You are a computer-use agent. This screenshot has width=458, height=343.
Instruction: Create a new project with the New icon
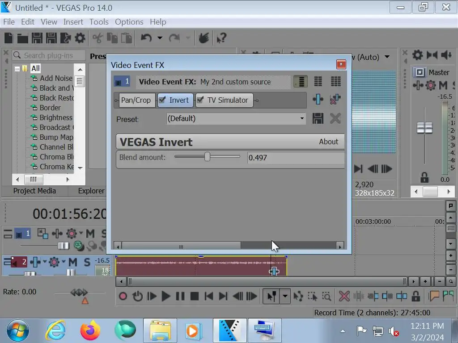click(x=9, y=38)
